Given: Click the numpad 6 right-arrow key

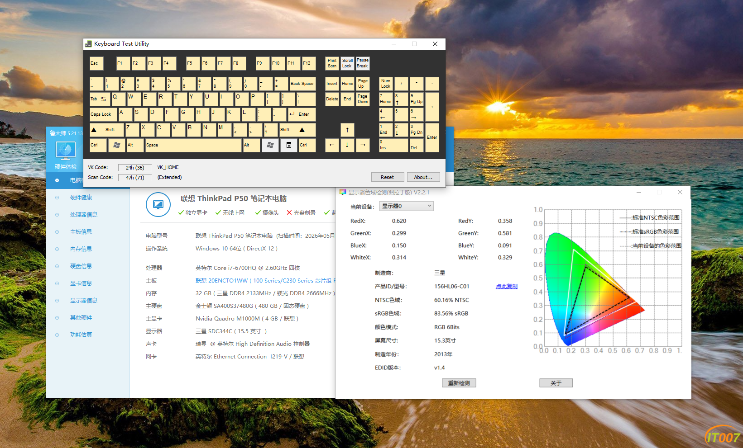Looking at the screenshot, I should [x=417, y=114].
